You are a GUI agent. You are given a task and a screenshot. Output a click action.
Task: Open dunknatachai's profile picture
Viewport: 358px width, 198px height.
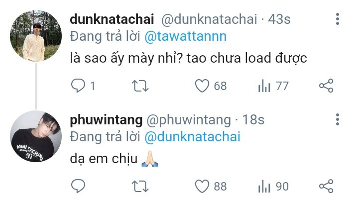[36, 36]
